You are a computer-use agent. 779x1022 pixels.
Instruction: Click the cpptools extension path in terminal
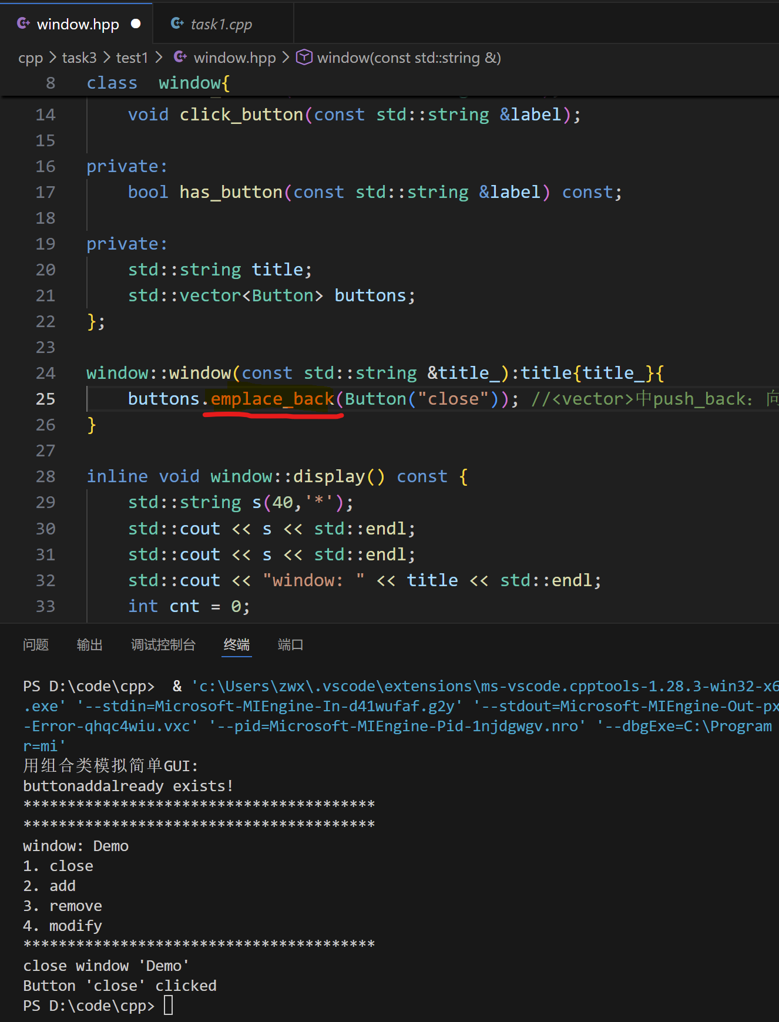click(485, 687)
